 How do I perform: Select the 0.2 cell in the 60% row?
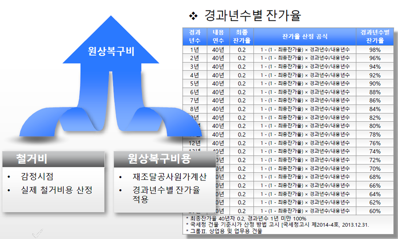coord(241,211)
